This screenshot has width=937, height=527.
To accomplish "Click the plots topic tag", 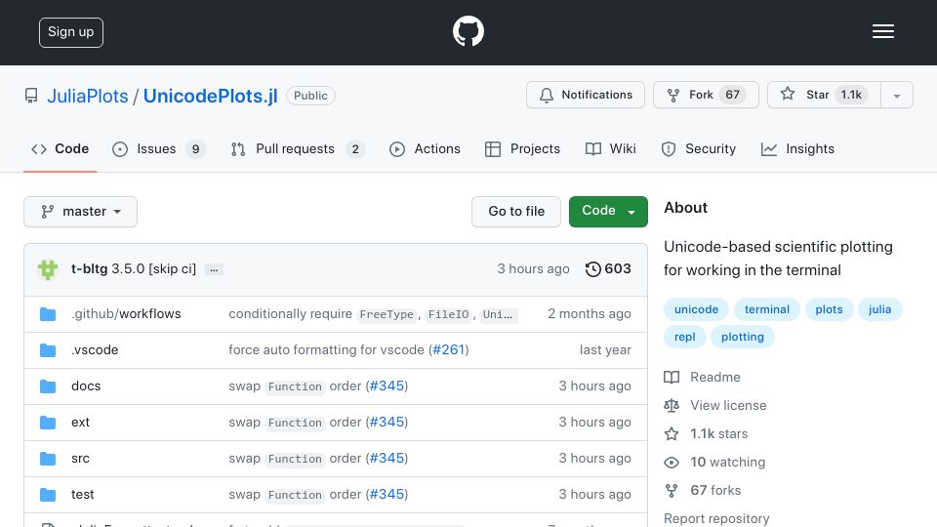I will pyautogui.click(x=829, y=309).
